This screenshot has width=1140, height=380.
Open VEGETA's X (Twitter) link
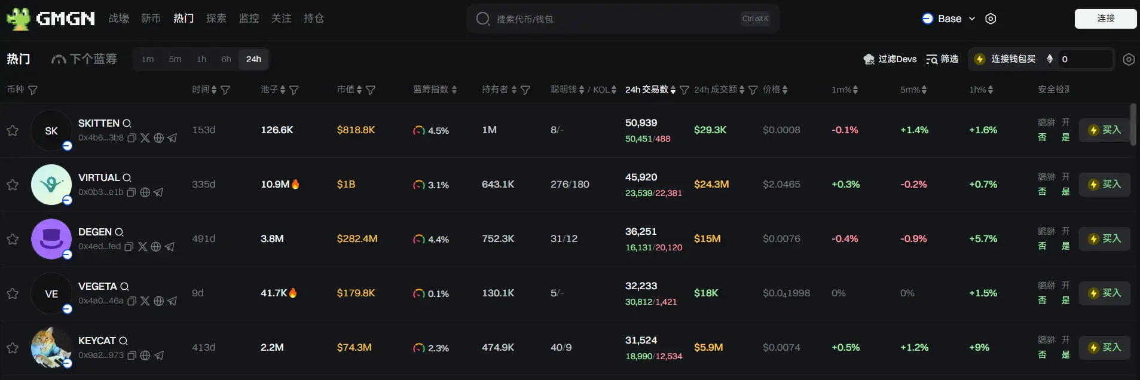145,301
